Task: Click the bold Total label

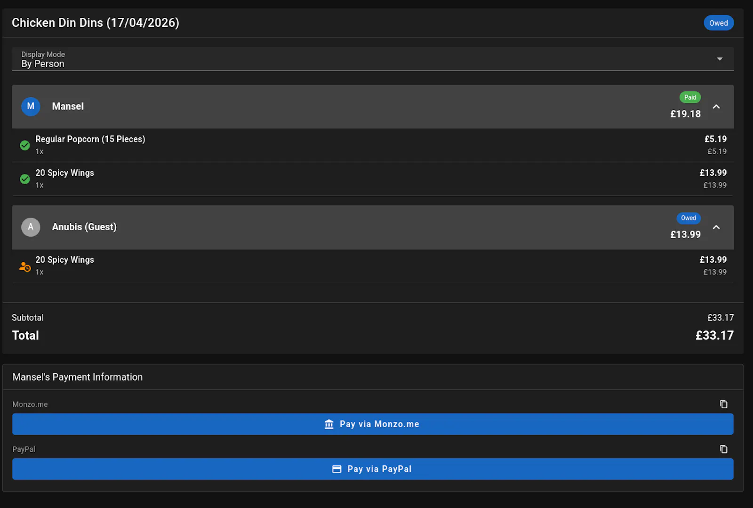Action: coord(25,336)
